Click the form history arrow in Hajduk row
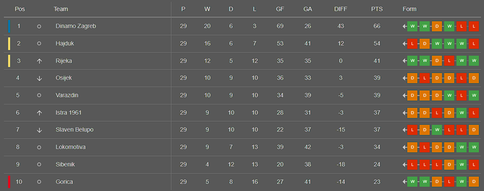This screenshot has width=484, height=191. coord(404,44)
